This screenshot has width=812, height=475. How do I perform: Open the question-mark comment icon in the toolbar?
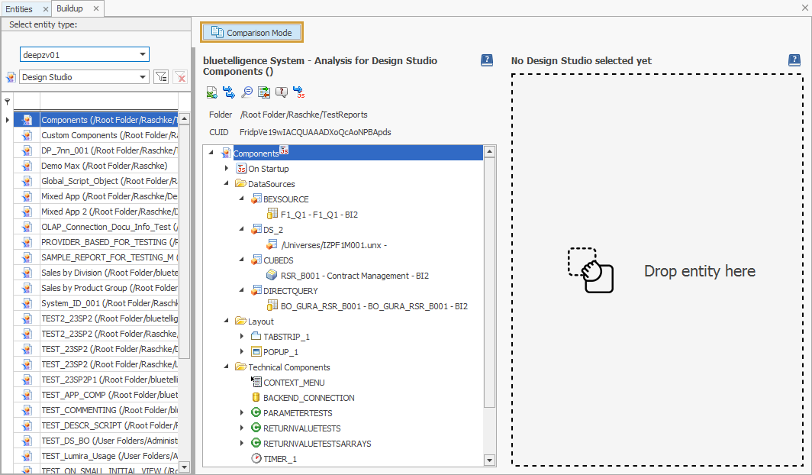(281, 92)
